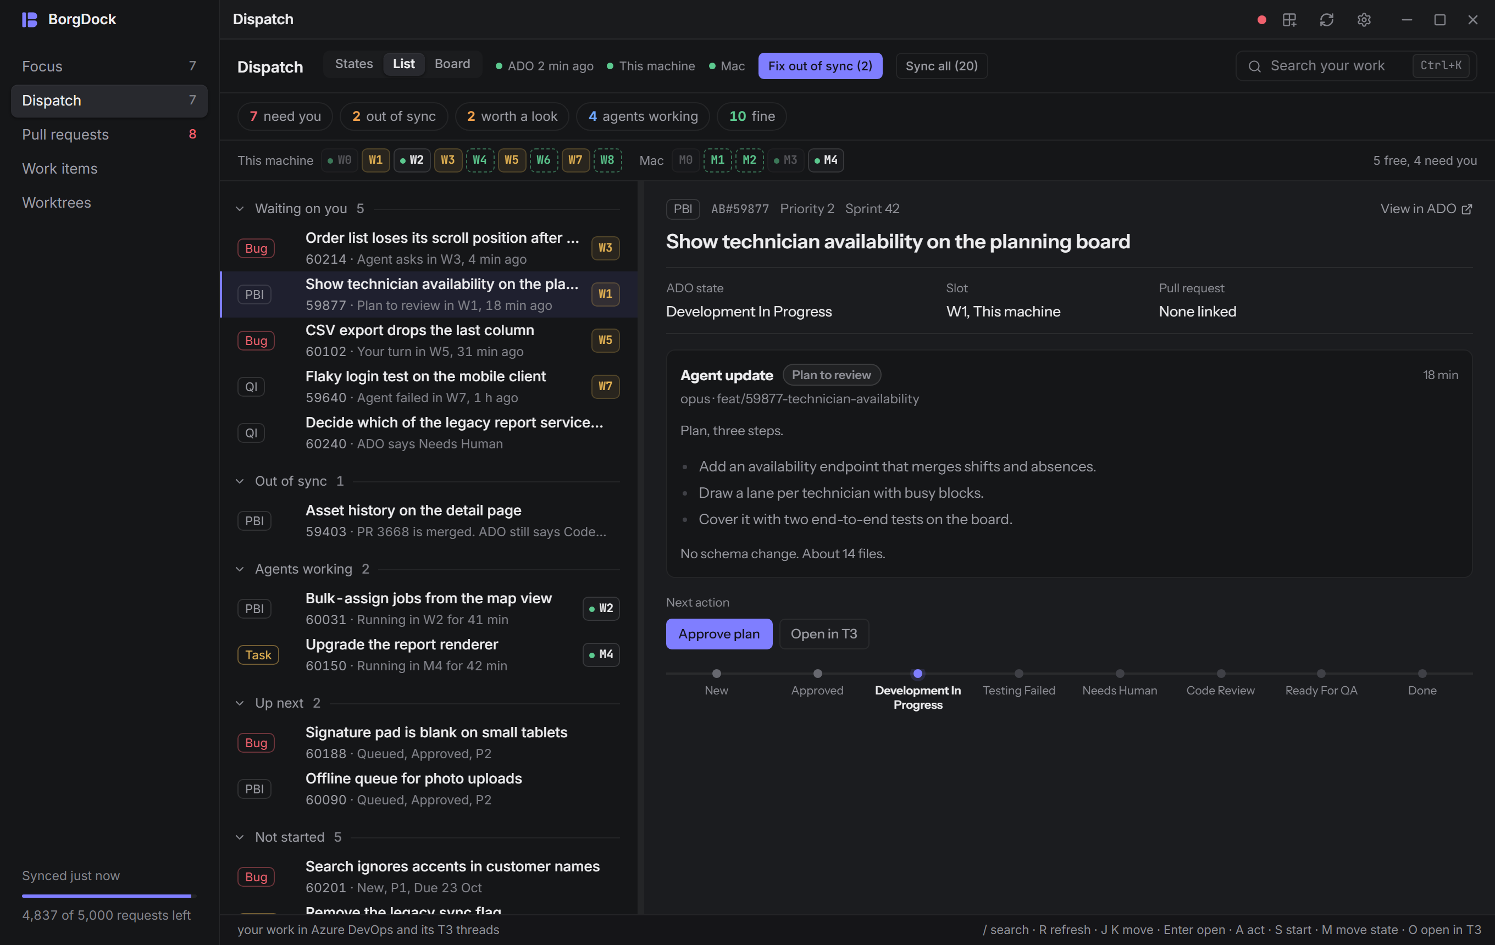Select slot W1 in the This machine row

click(x=375, y=160)
